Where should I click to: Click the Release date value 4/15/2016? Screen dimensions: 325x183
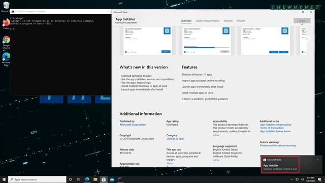[x=125, y=153]
